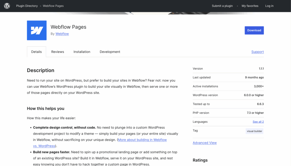
Task: Click Complete design control, without code text
Action: click(65, 128)
